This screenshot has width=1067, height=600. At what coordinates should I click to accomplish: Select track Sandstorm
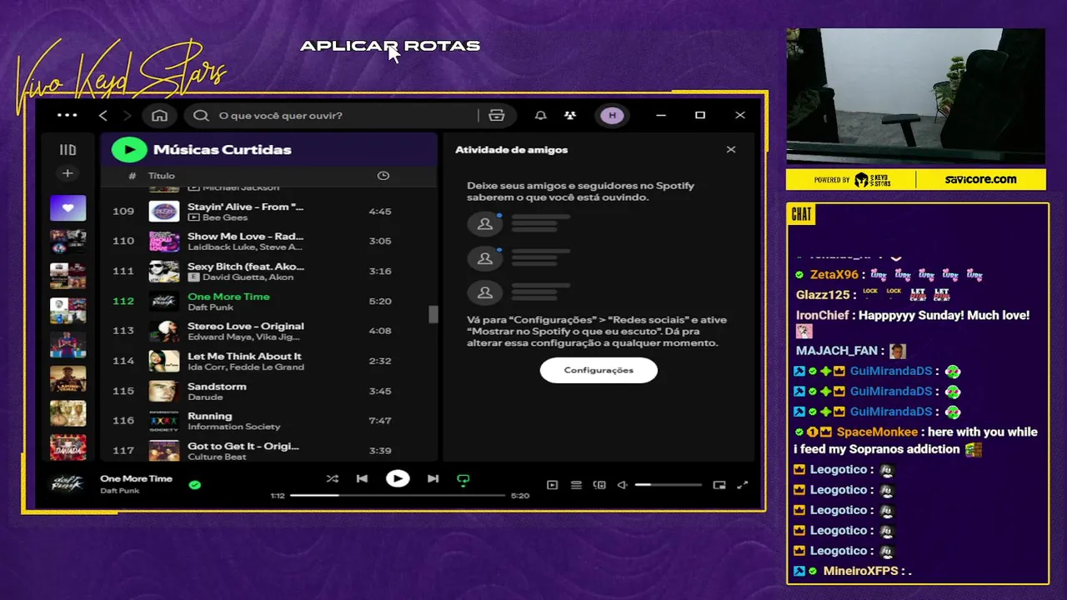pos(267,391)
